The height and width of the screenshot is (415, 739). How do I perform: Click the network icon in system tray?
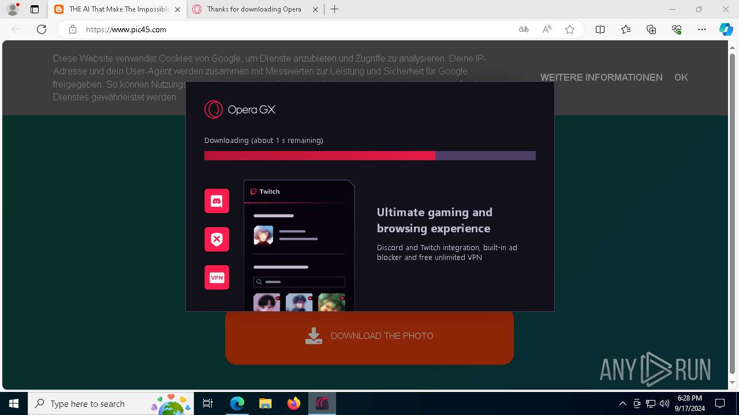pyautogui.click(x=651, y=403)
